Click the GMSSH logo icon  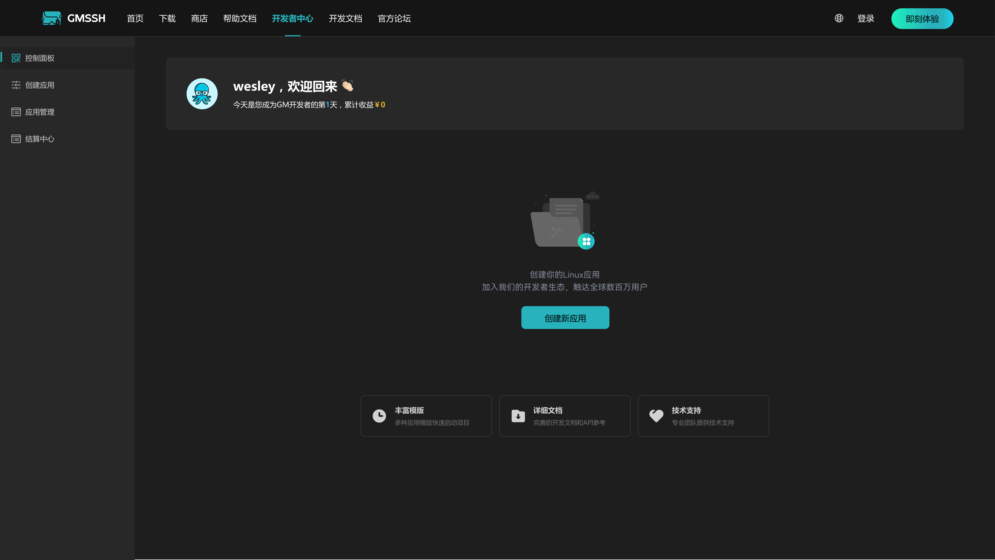pyautogui.click(x=51, y=18)
